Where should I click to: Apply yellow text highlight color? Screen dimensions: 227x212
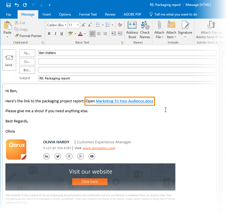coord(70,34)
